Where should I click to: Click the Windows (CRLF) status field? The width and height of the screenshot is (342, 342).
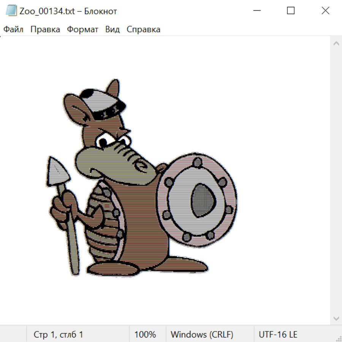click(x=202, y=335)
